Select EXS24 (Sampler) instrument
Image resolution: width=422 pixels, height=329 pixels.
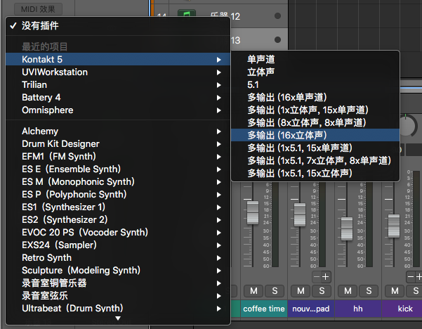click(x=118, y=245)
